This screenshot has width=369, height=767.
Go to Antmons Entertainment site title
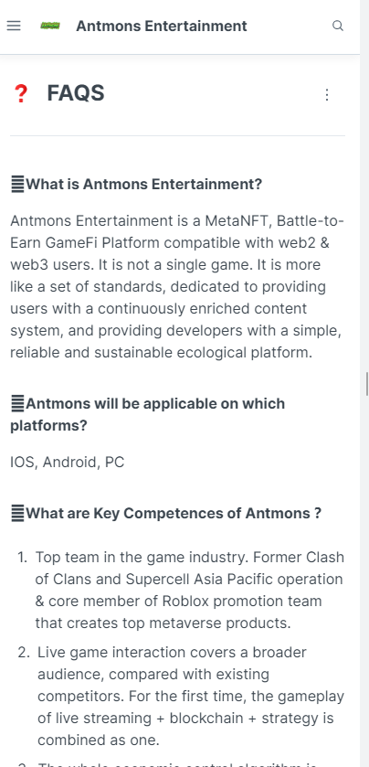pos(162,26)
